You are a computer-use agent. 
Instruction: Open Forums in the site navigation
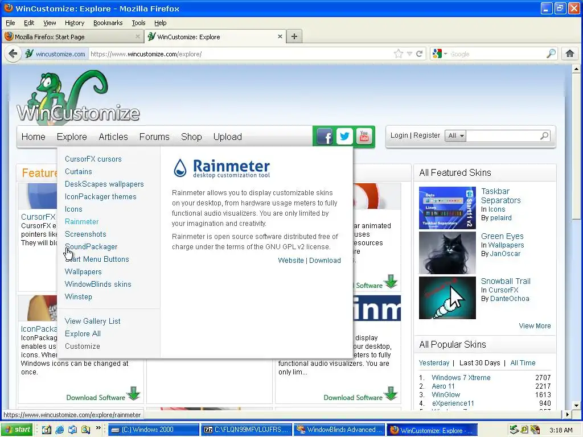[x=154, y=137]
